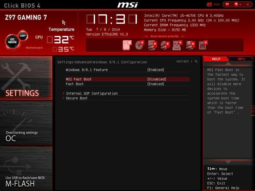Select the USB key boot device icon
Screen dimensions: 255x191
(x=177, y=45)
